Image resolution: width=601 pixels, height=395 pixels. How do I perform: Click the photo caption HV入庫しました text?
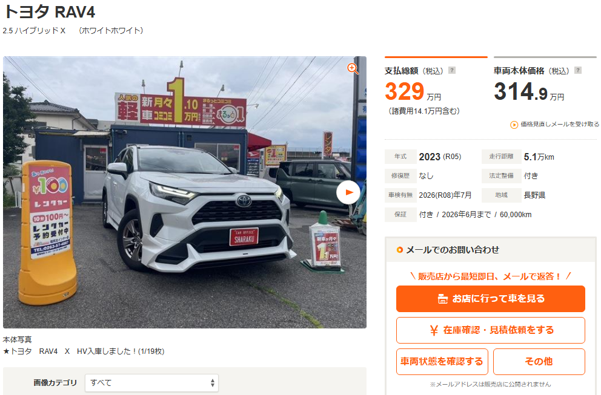coord(107,351)
